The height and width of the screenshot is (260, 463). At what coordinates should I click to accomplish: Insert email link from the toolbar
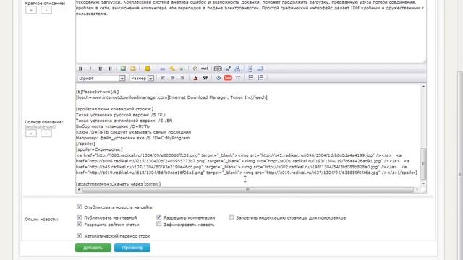[x=182, y=69]
